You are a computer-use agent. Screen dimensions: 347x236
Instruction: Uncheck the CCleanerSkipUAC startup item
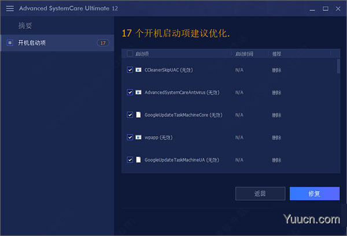pos(130,70)
